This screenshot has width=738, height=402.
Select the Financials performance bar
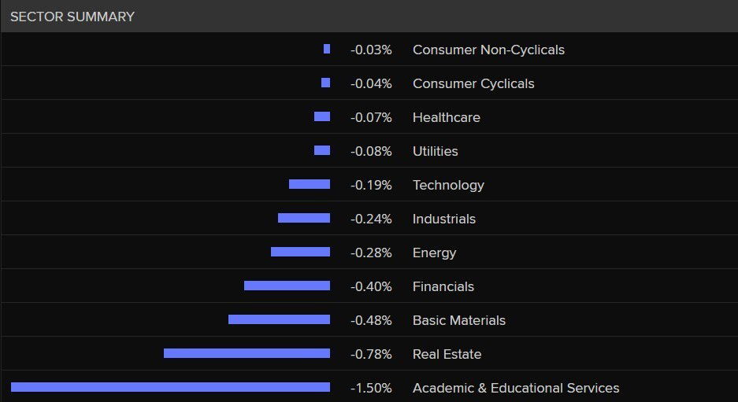coord(287,286)
